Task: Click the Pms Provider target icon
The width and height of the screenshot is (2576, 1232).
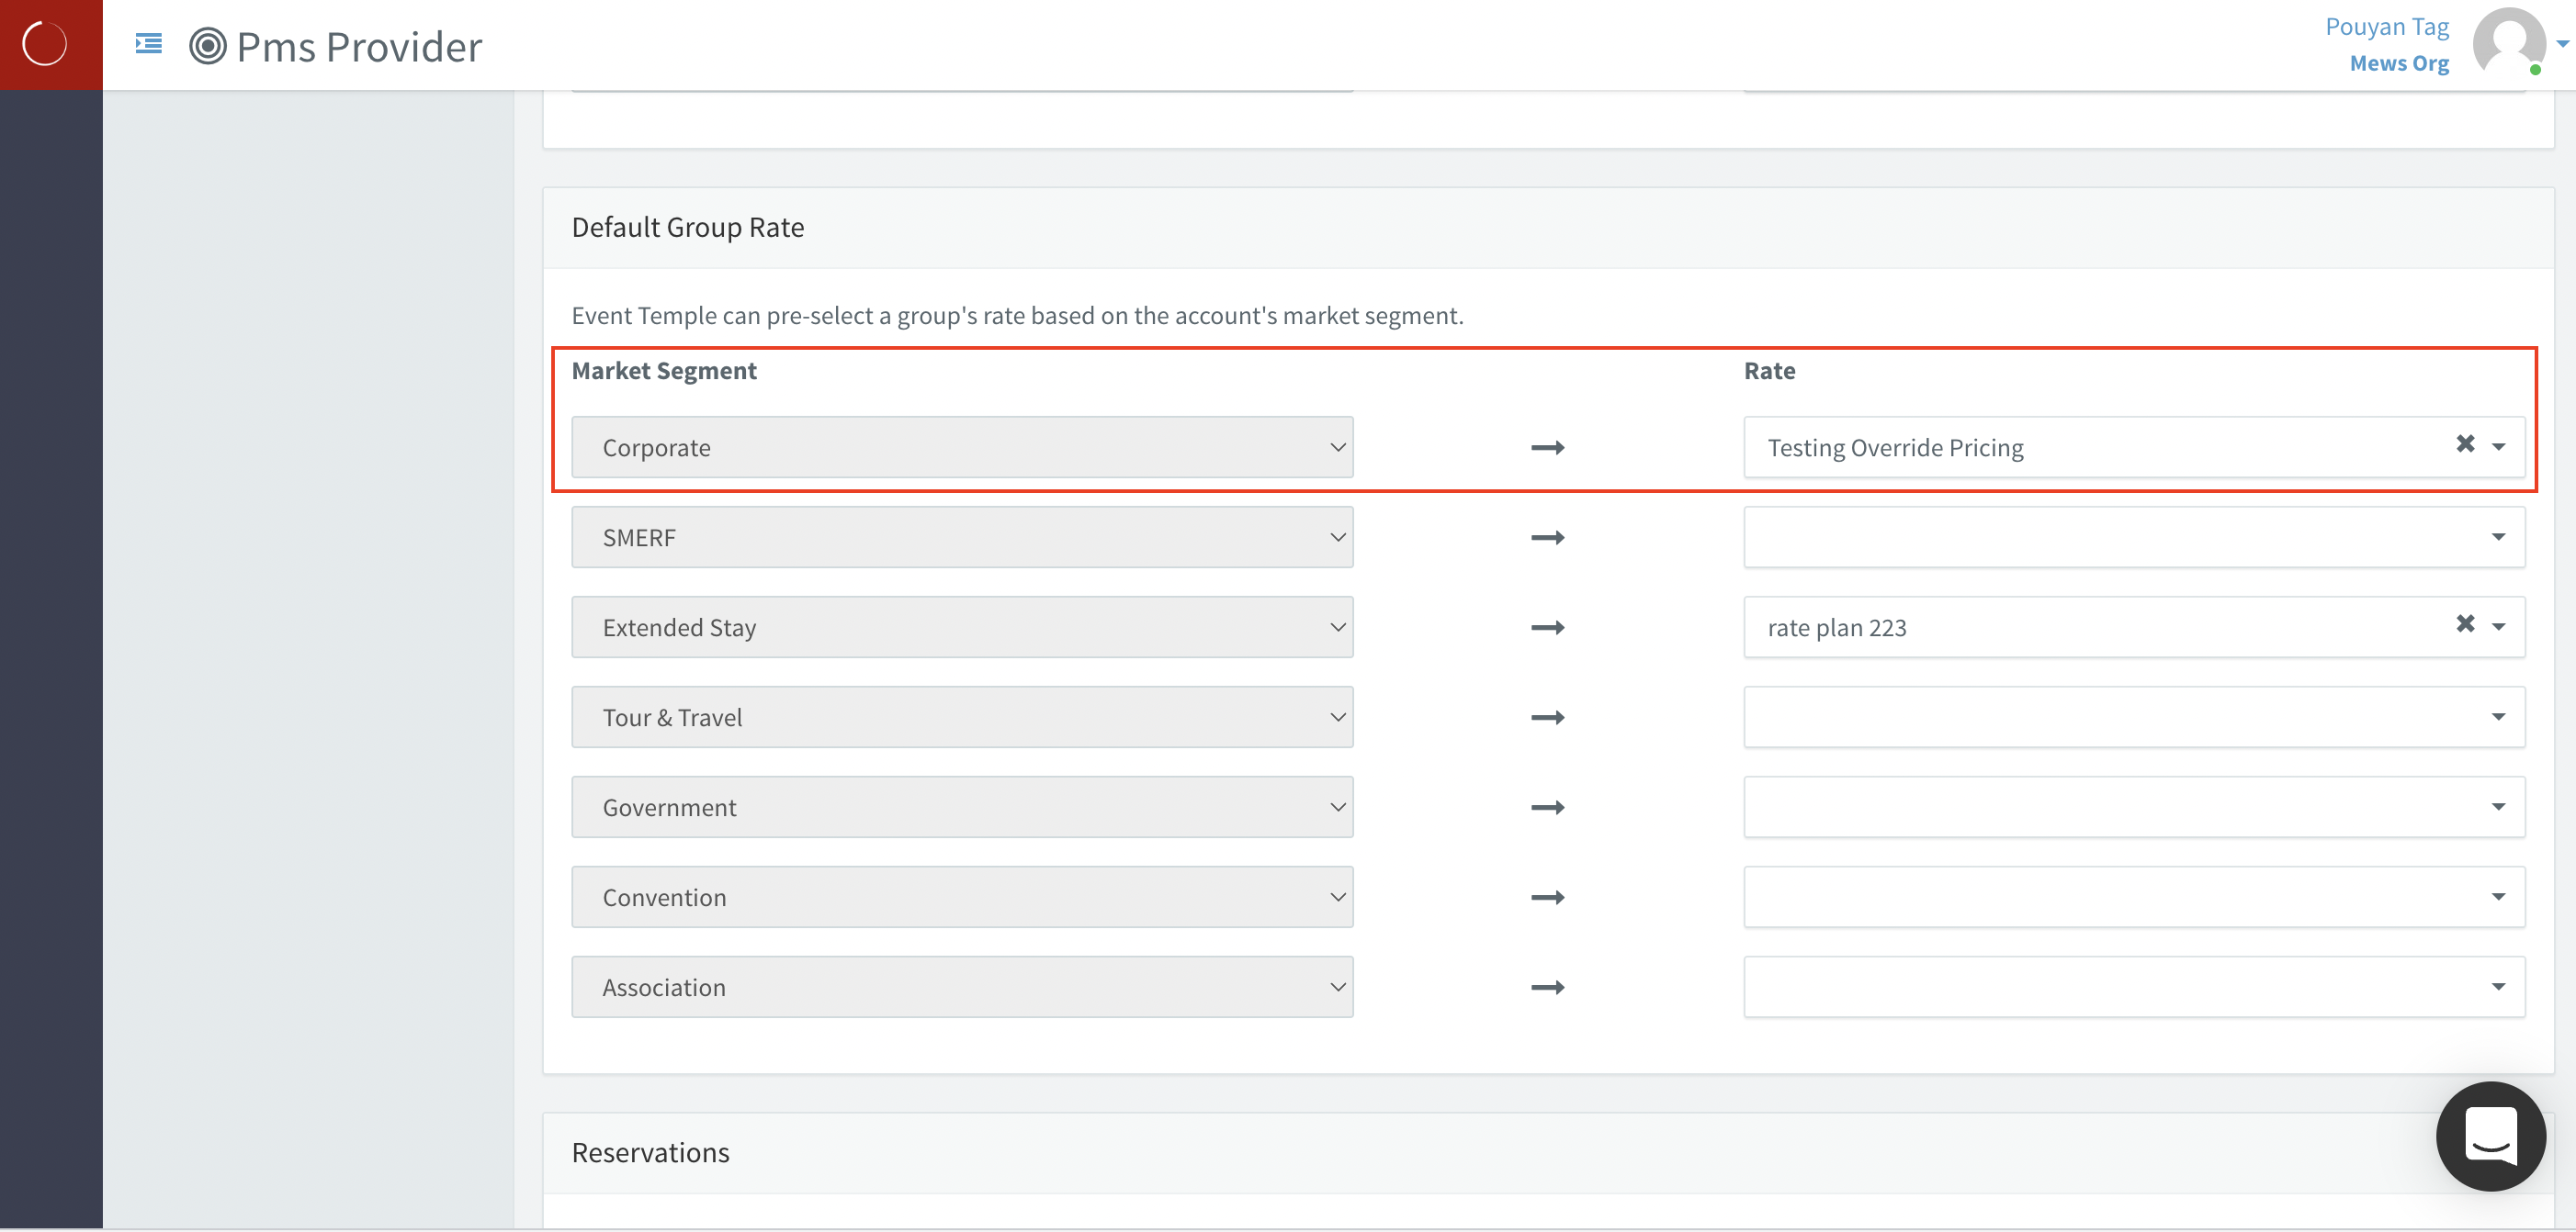Action: [x=207, y=46]
